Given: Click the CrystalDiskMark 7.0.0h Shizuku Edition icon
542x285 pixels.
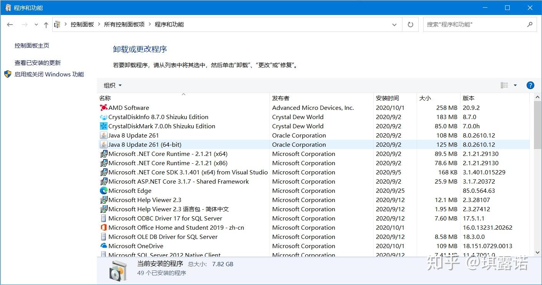Looking at the screenshot, I should click(x=103, y=126).
